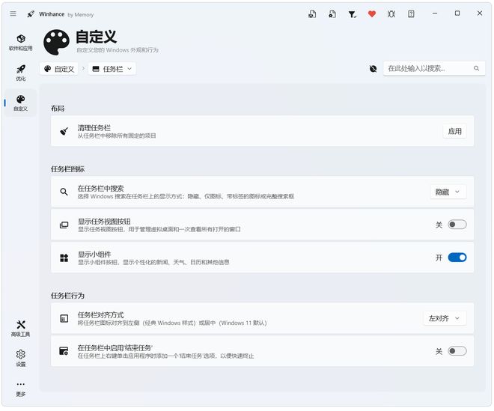Select the Customize (自定义) palette sidebar item
This screenshot has width=494, height=411.
(x=21, y=103)
